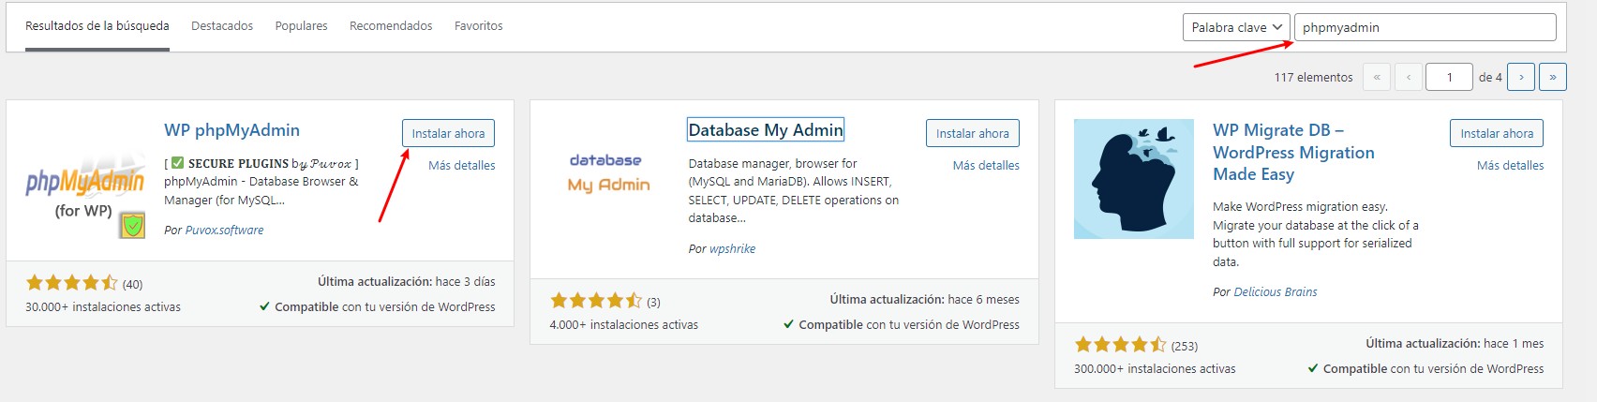This screenshot has width=1597, height=402.
Task: Open the Recomendados tab
Action: click(x=391, y=26)
